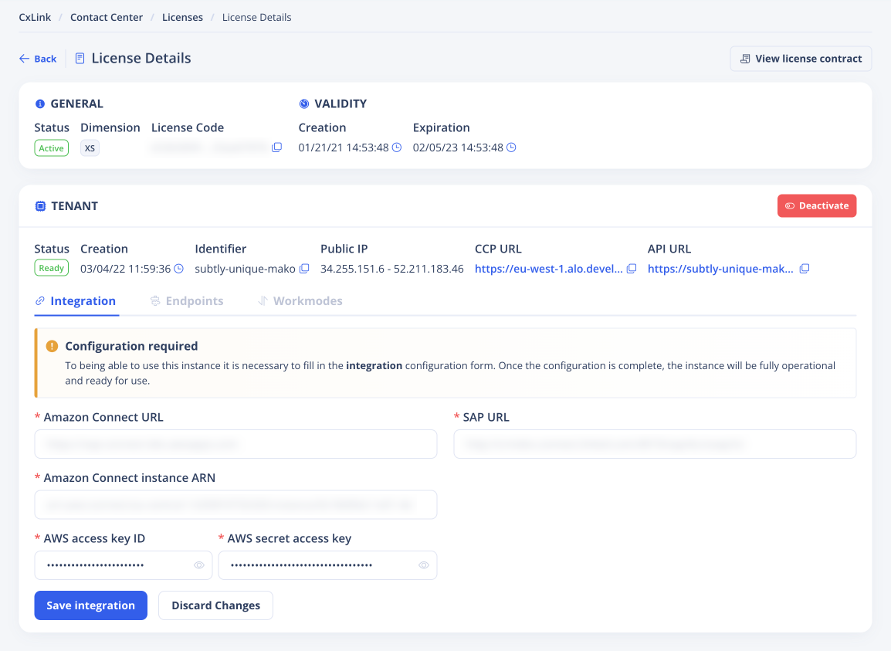Switch to the Endpoints tab
Screen dimensions: 891x651
click(x=187, y=301)
